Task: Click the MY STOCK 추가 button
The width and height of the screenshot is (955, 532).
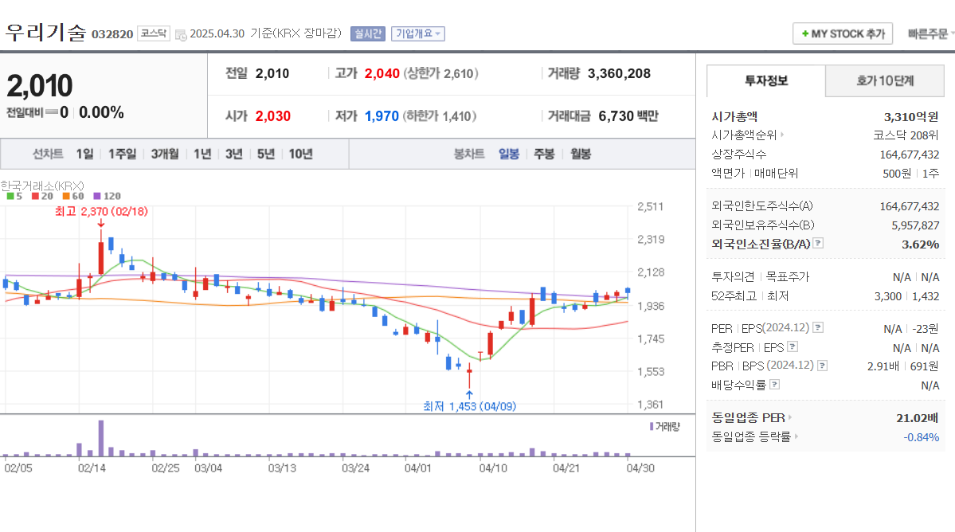Action: pyautogui.click(x=842, y=33)
